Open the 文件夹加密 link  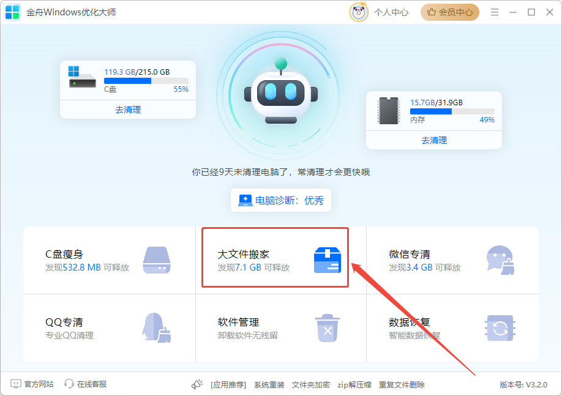coord(311,384)
